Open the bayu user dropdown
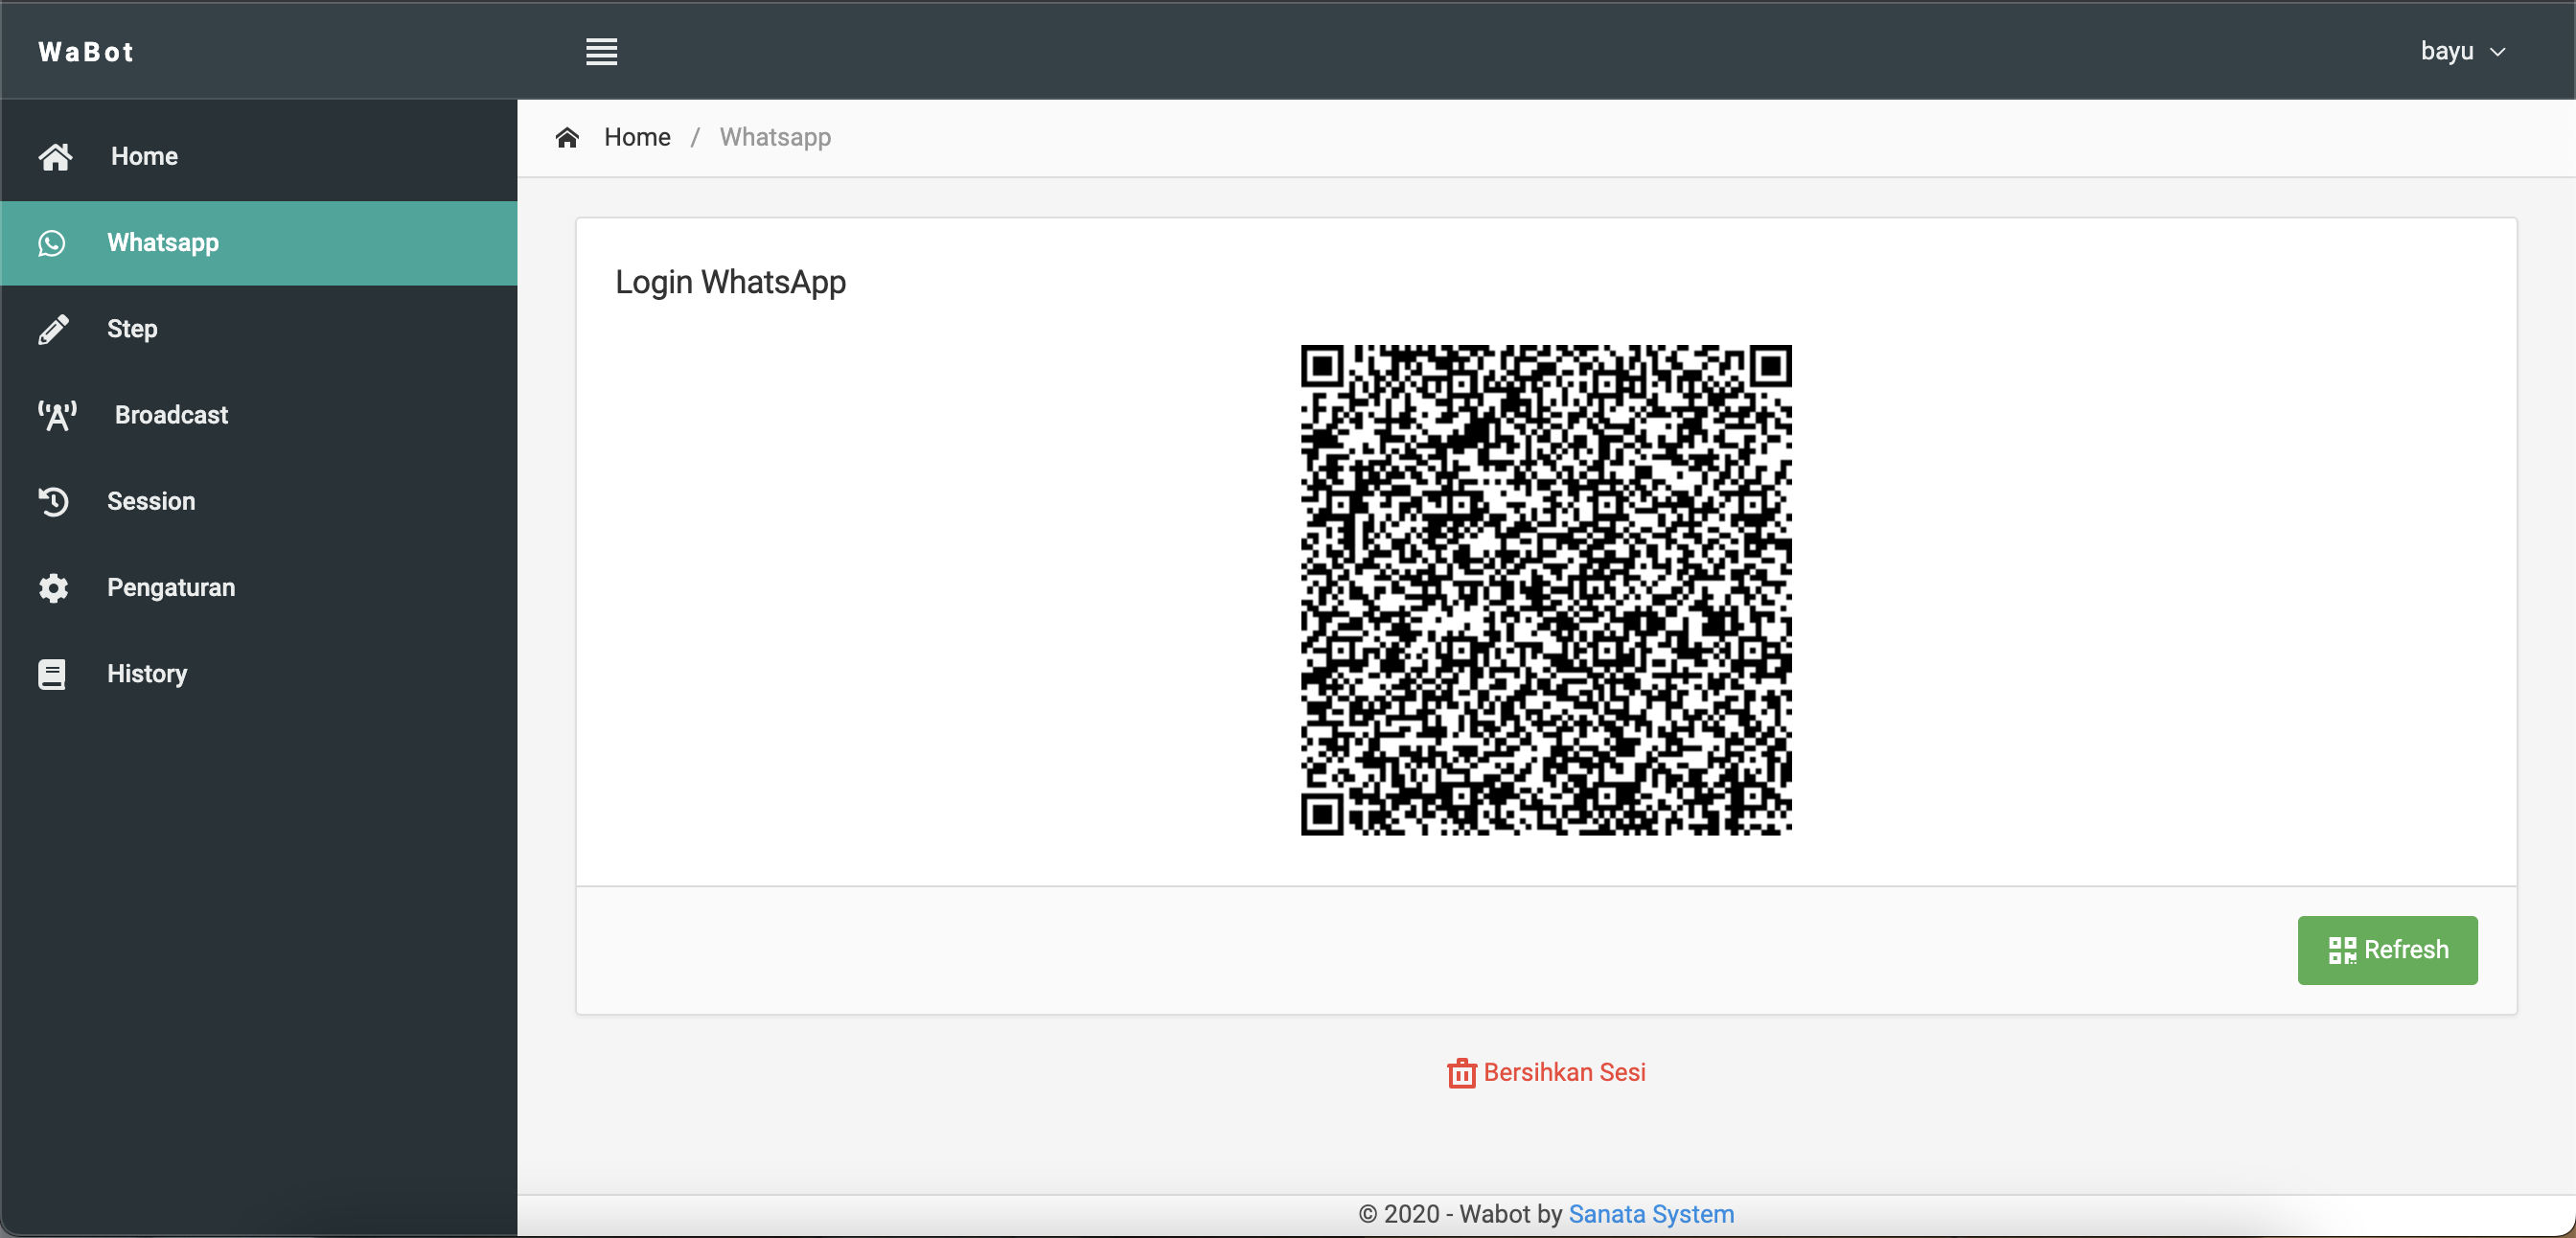The width and height of the screenshot is (2576, 1238). coord(2446,51)
